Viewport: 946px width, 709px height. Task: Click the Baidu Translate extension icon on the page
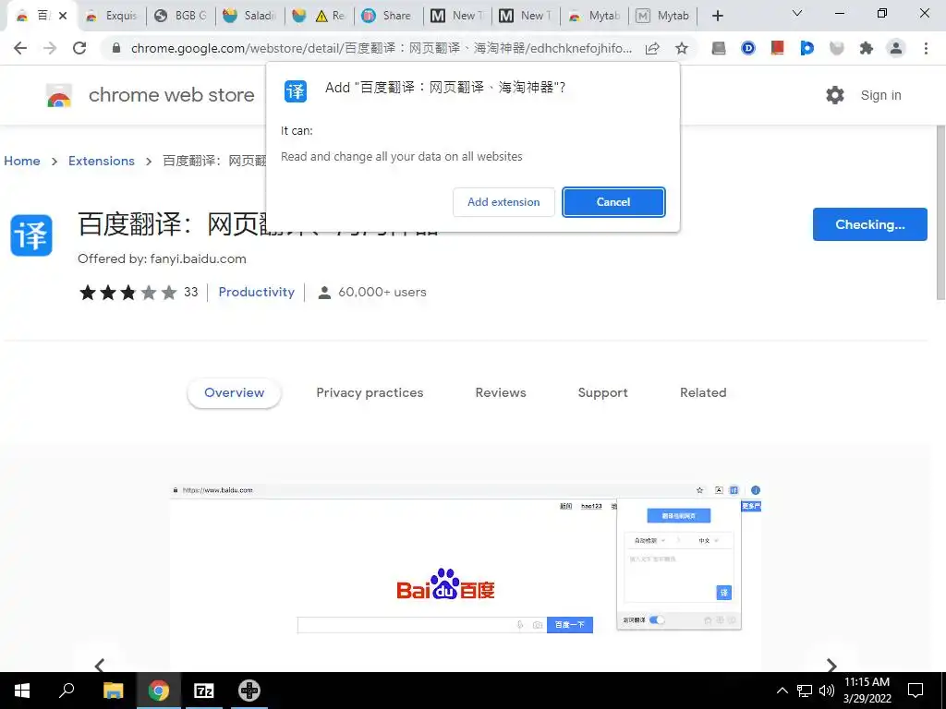31,235
